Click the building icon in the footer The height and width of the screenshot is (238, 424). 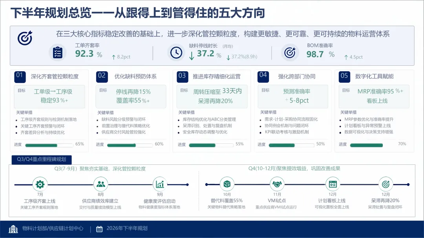13,229
